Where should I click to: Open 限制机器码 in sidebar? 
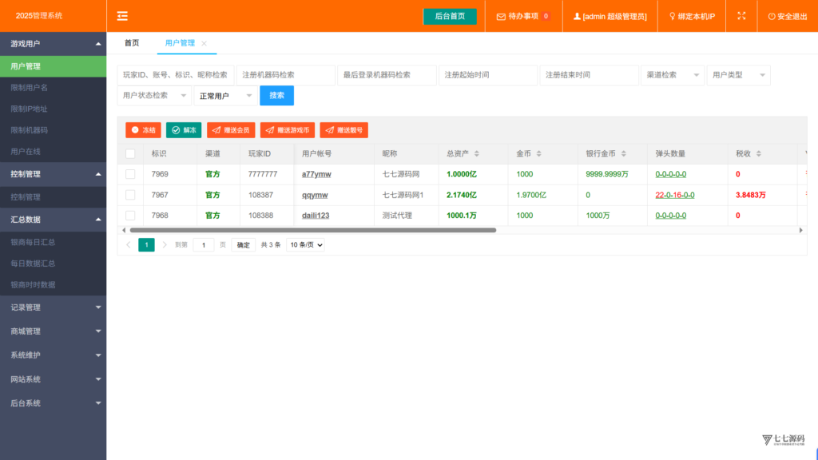[54, 130]
